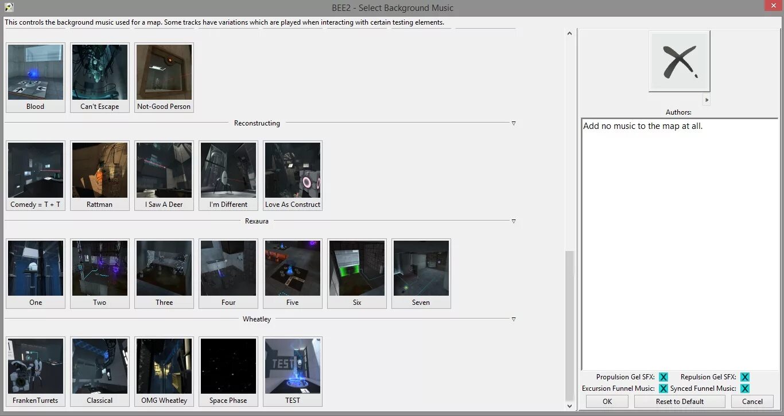Click the vertical scrollbar thumb
This screenshot has height=416, width=784.
569,325
